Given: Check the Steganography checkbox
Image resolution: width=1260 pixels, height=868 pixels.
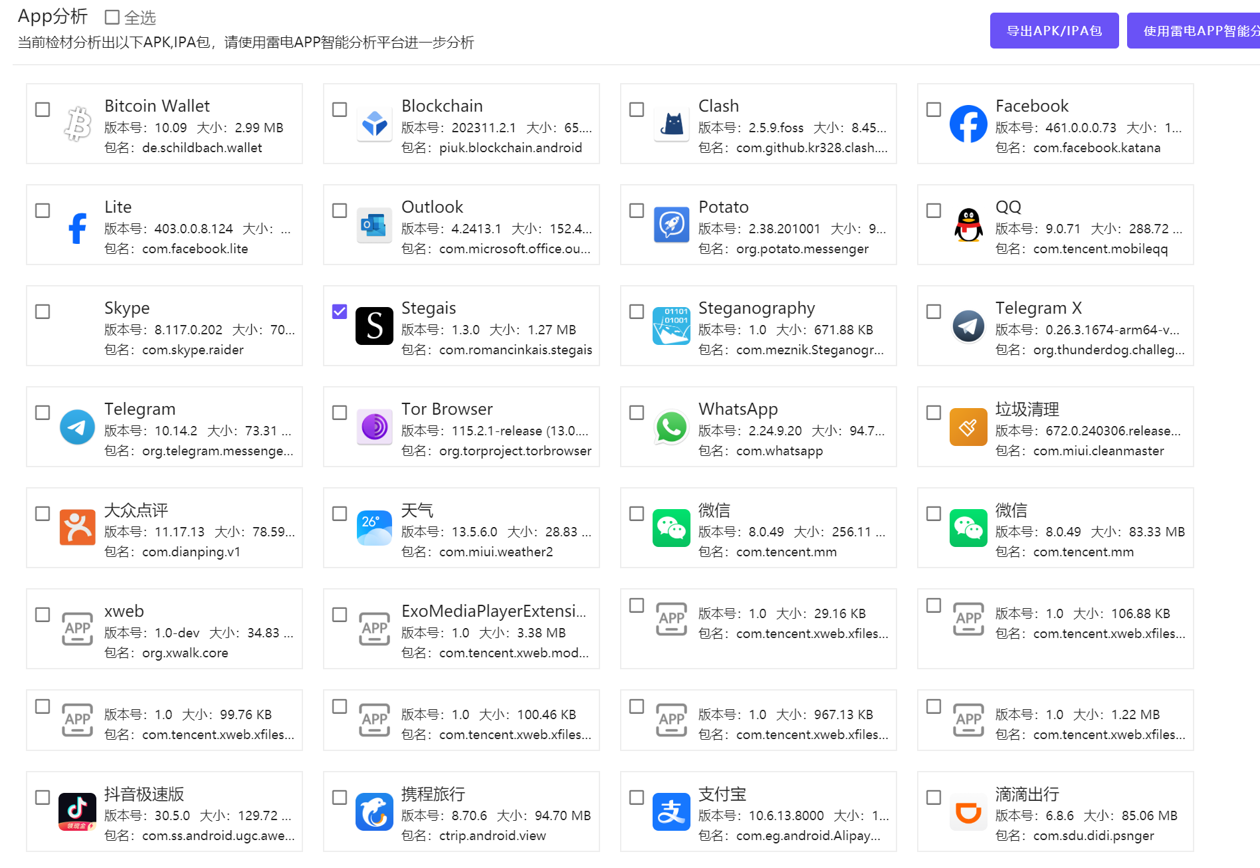Looking at the screenshot, I should pos(637,312).
